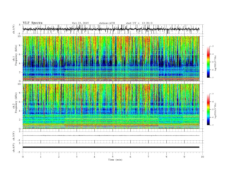Click the "station=ATH" header label
Image resolution: width=228 pixels, height=176 pixels.
[107, 23]
